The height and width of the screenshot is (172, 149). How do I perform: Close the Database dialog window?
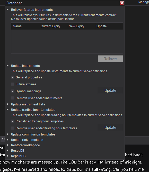[122, 3]
